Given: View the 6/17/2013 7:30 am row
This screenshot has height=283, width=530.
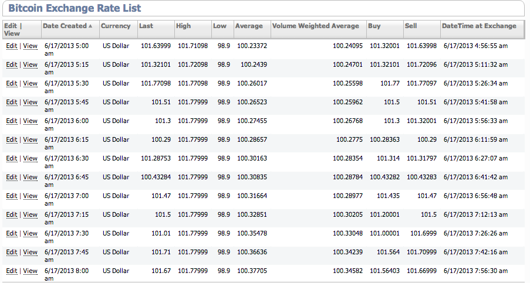Looking at the screenshot, I should click(30, 233).
